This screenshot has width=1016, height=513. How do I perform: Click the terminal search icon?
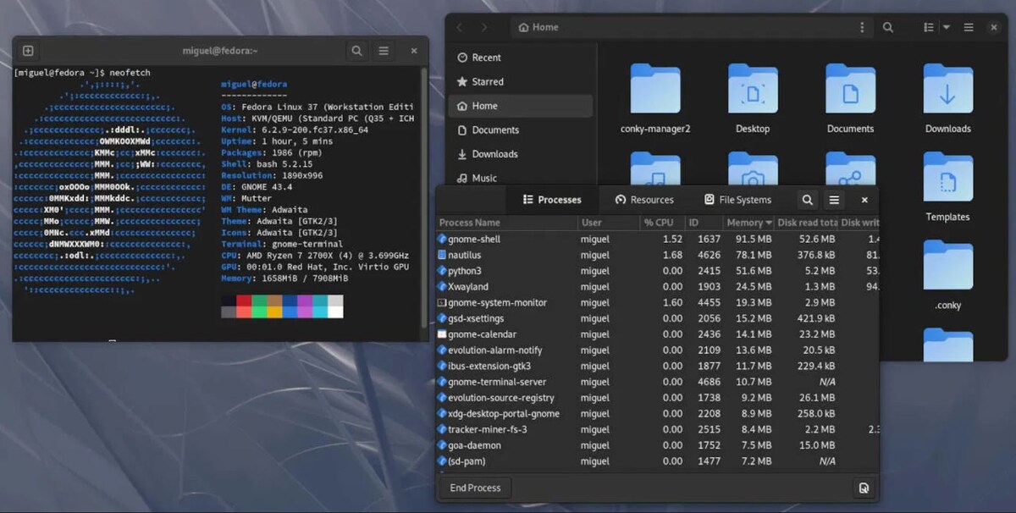356,51
